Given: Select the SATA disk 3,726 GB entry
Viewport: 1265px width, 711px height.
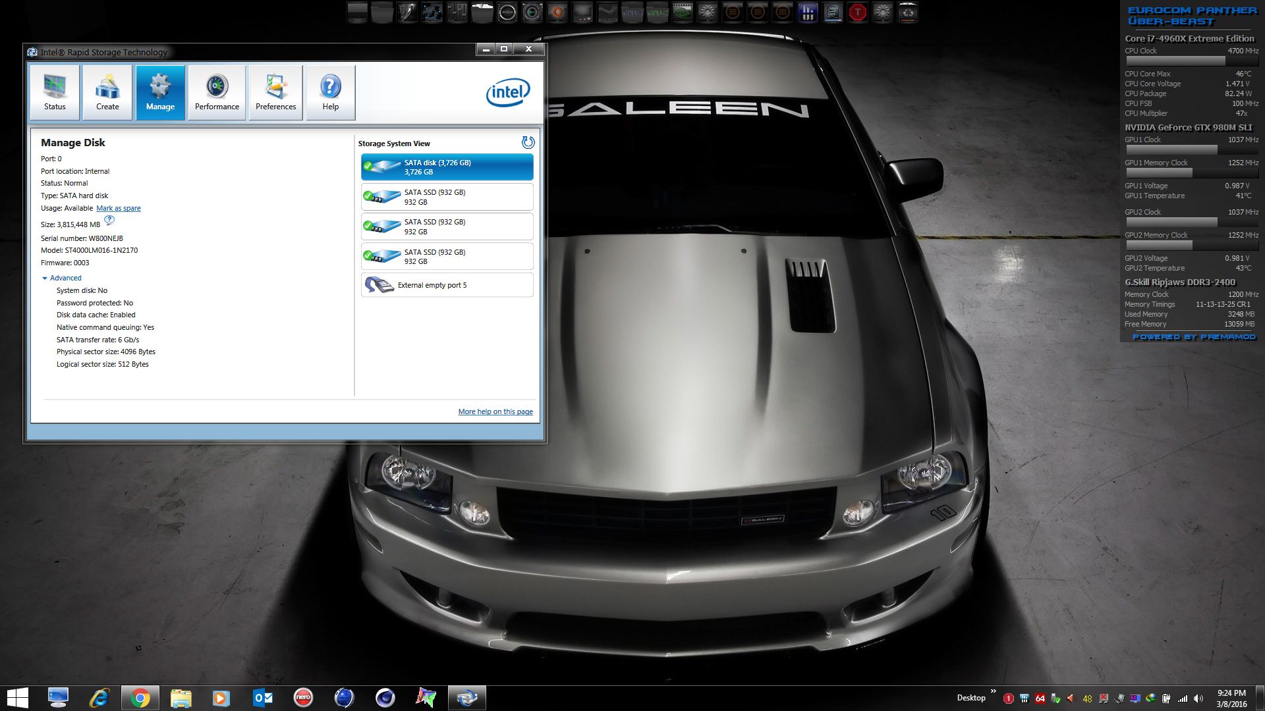Looking at the screenshot, I should 447,167.
